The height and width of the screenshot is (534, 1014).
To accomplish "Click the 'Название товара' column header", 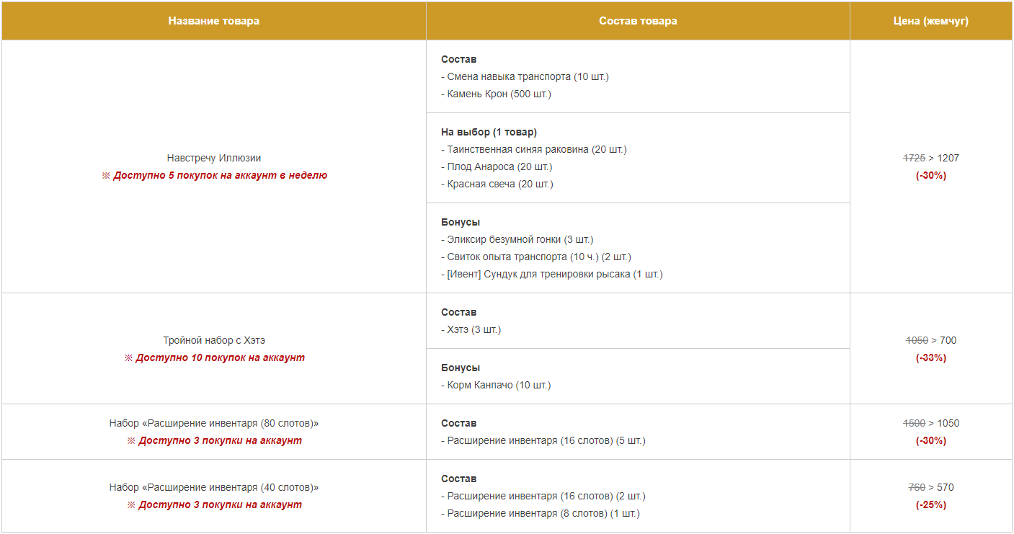I will [x=214, y=21].
